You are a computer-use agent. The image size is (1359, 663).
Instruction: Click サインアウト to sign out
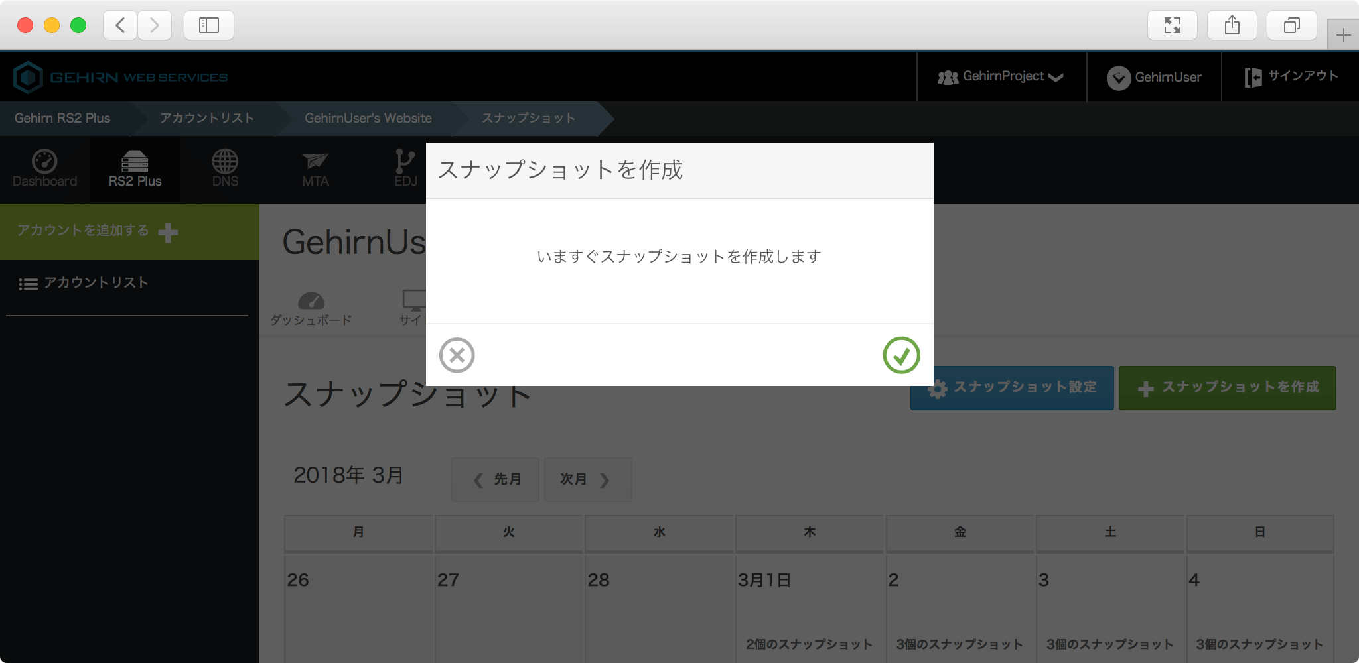click(1291, 77)
